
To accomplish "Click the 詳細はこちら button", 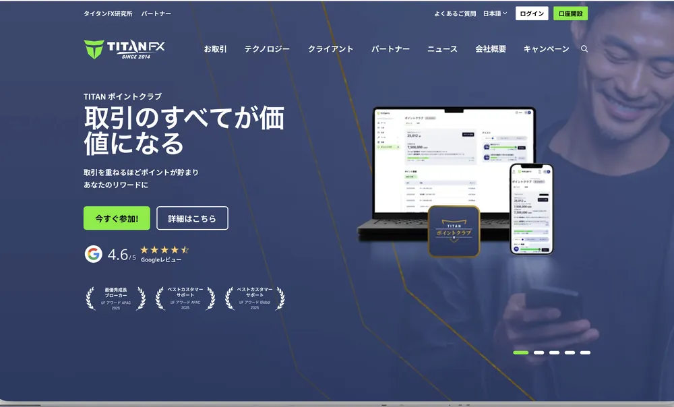I will [x=192, y=218].
